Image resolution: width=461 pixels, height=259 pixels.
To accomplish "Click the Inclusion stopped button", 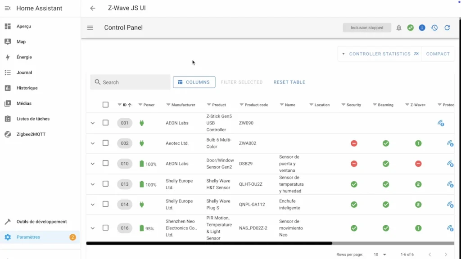I will (367, 27).
